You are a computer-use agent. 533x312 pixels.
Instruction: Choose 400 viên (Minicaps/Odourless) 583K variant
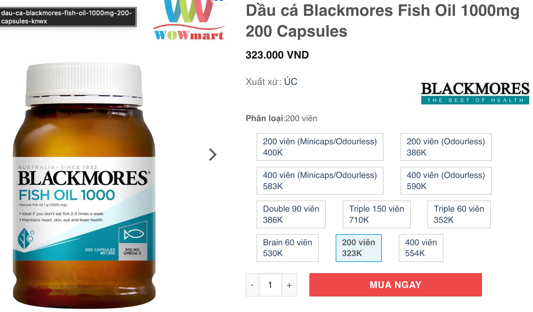pos(320,181)
